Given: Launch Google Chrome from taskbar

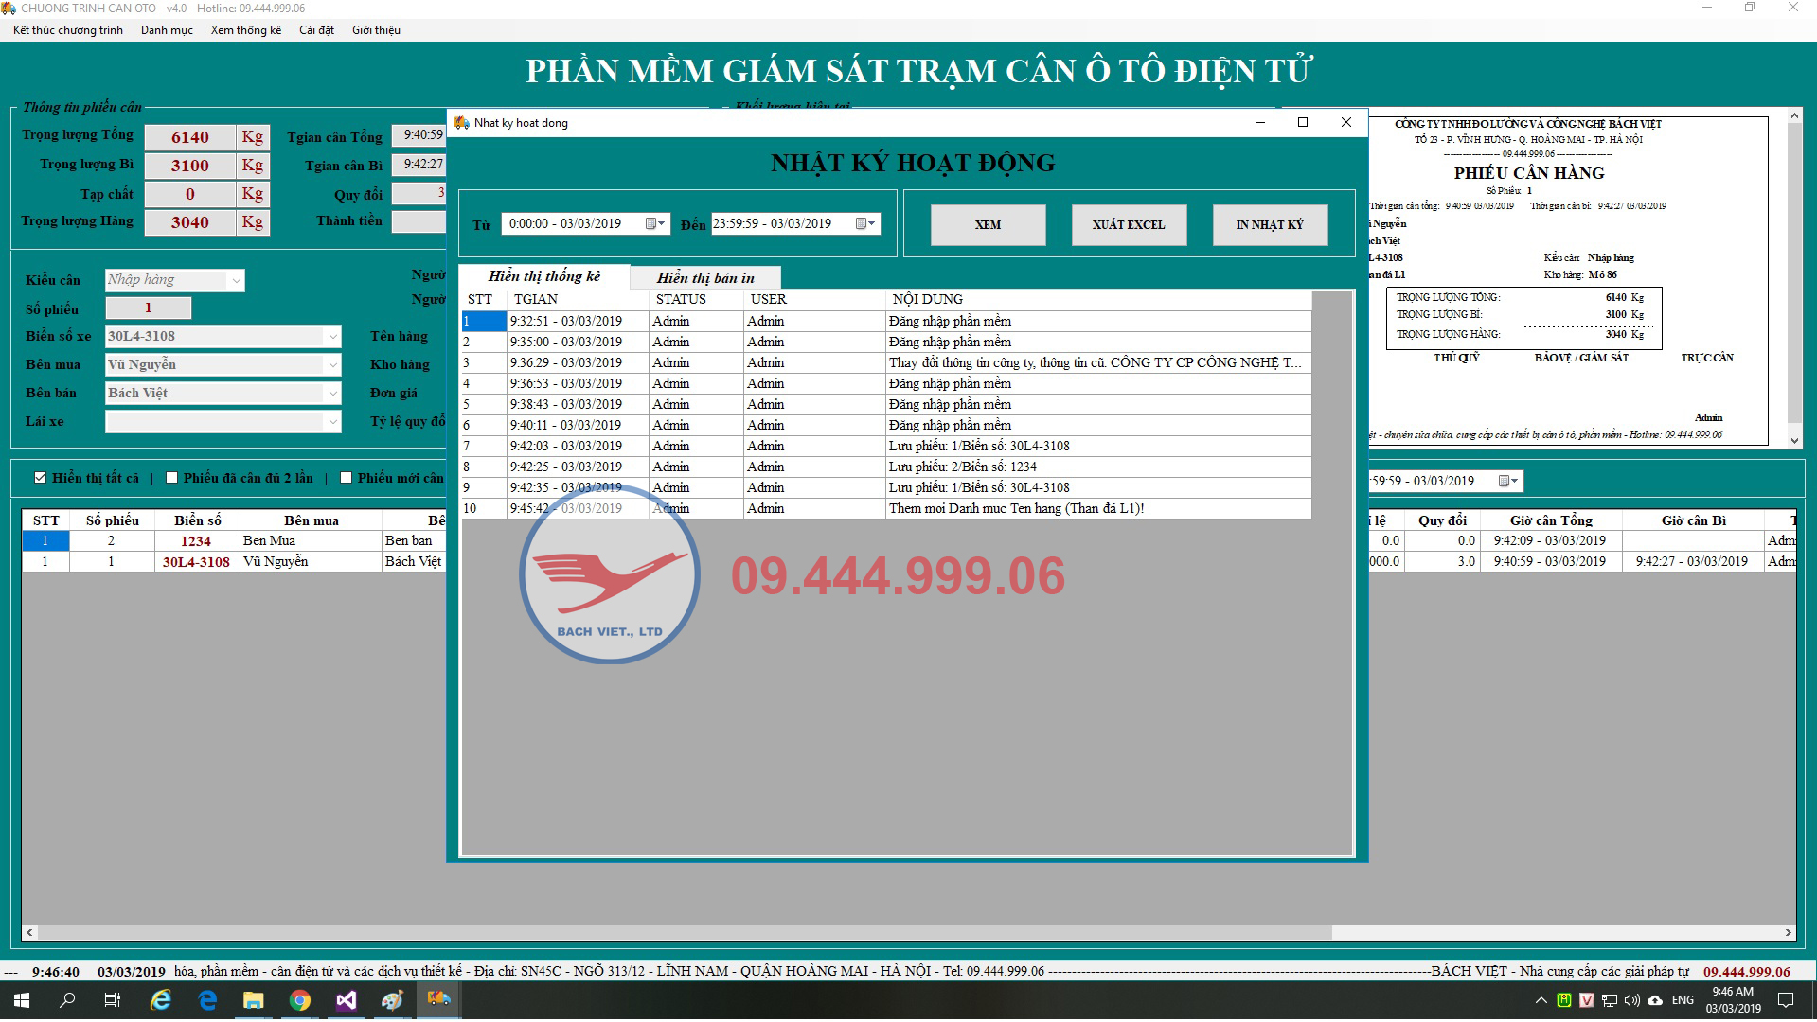Looking at the screenshot, I should 299,1000.
